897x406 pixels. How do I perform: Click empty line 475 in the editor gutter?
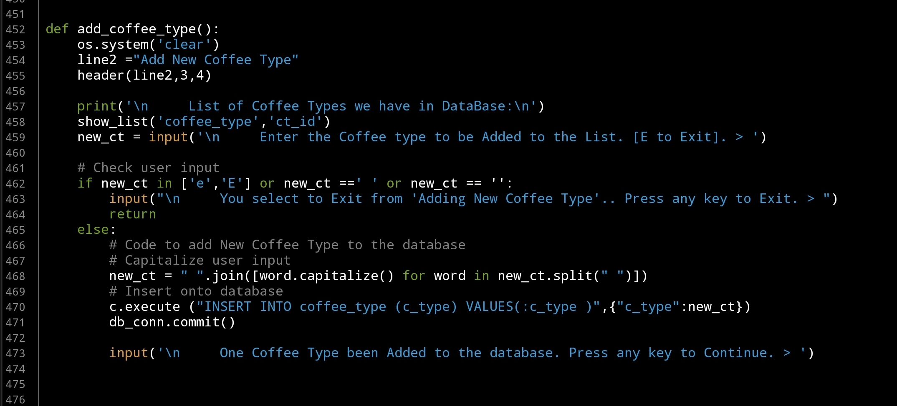point(15,384)
